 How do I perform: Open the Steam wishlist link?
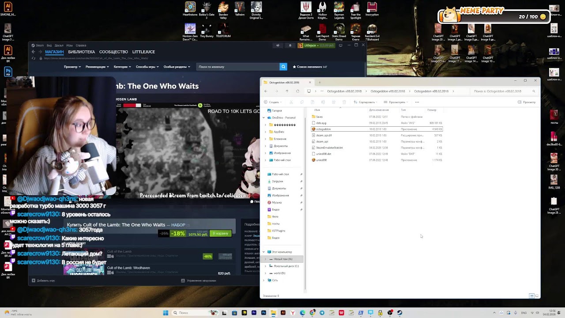(x=310, y=67)
